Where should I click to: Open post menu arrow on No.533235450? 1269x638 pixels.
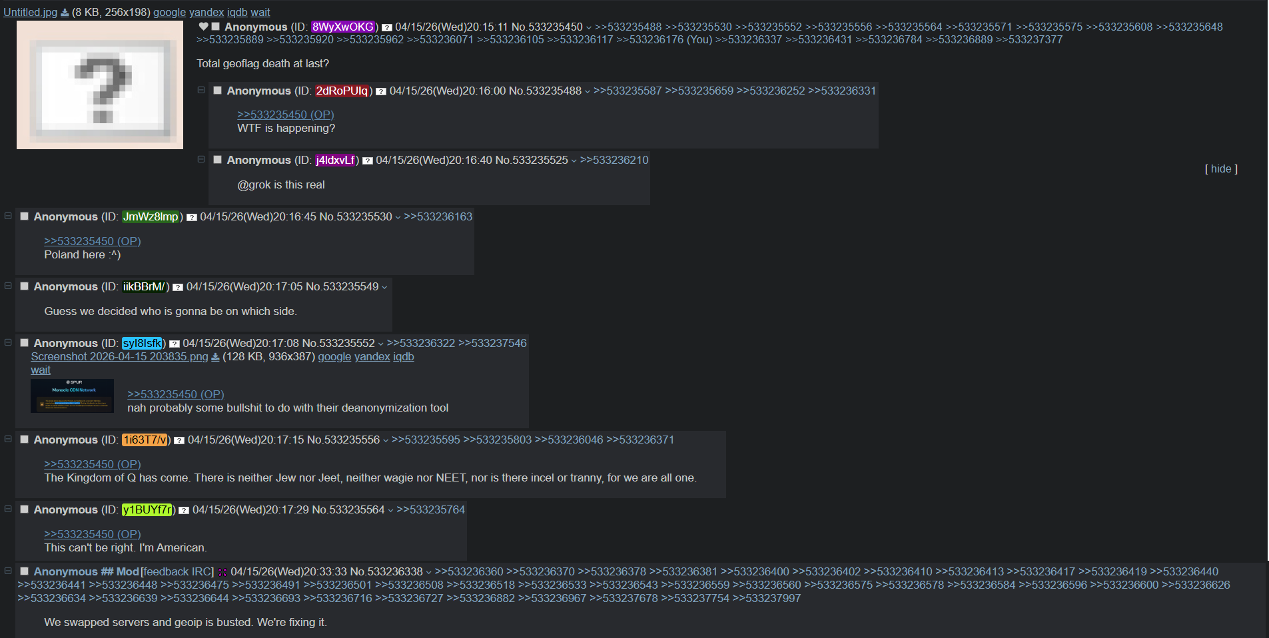coord(588,27)
